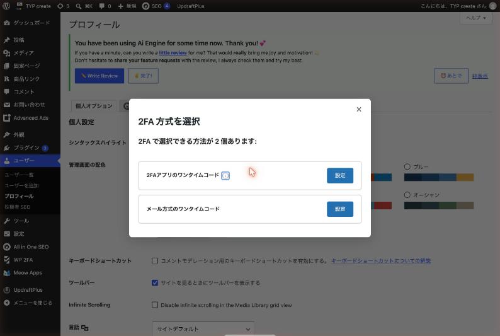Open お問い合わせ mail icon in sidebar
This screenshot has width=500, height=336.
[7, 105]
